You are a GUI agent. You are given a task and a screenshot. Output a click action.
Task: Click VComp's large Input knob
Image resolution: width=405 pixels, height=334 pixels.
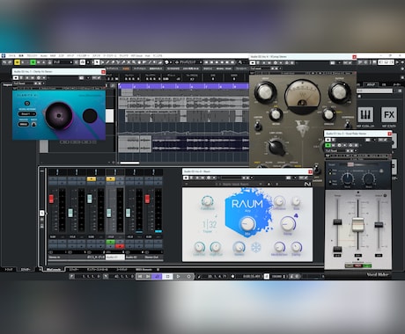265,91
